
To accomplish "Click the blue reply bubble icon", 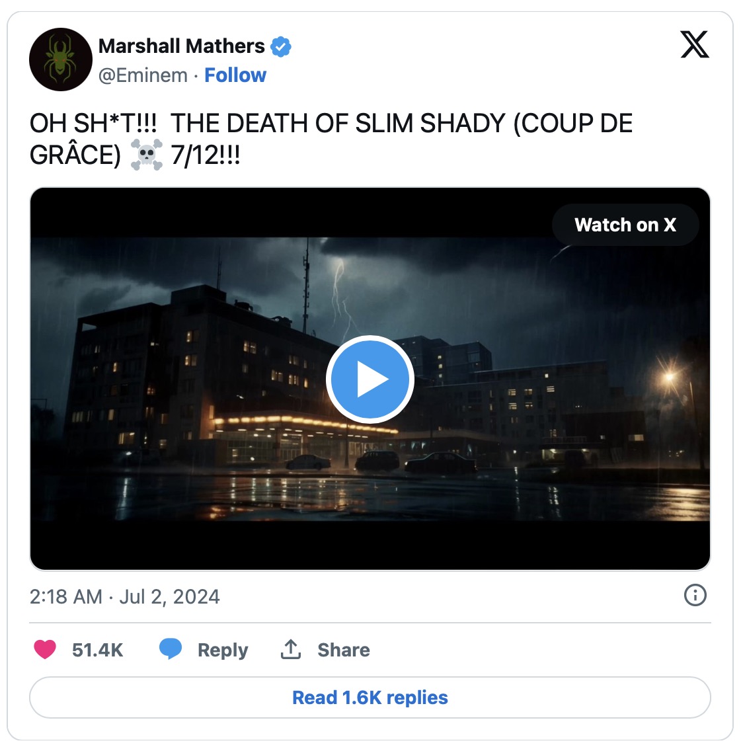I will point(171,649).
